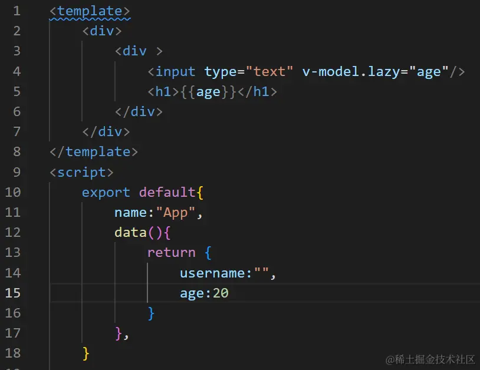Click the yellow closing brace on line 18
This screenshot has width=480, height=370.
pyautogui.click(x=86, y=354)
